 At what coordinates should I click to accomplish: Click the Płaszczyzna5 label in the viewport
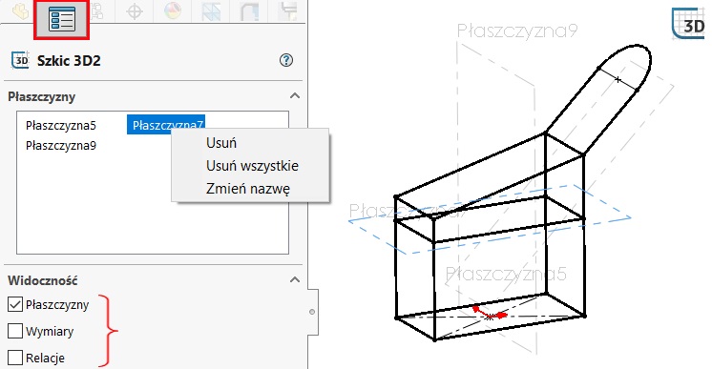[506, 275]
